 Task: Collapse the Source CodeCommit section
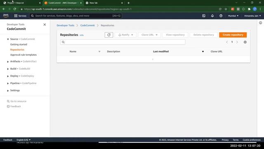click(x=8, y=39)
